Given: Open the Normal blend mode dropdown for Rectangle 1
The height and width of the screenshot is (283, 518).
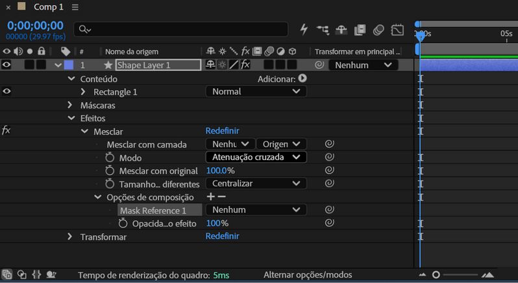Looking at the screenshot, I should [x=256, y=91].
